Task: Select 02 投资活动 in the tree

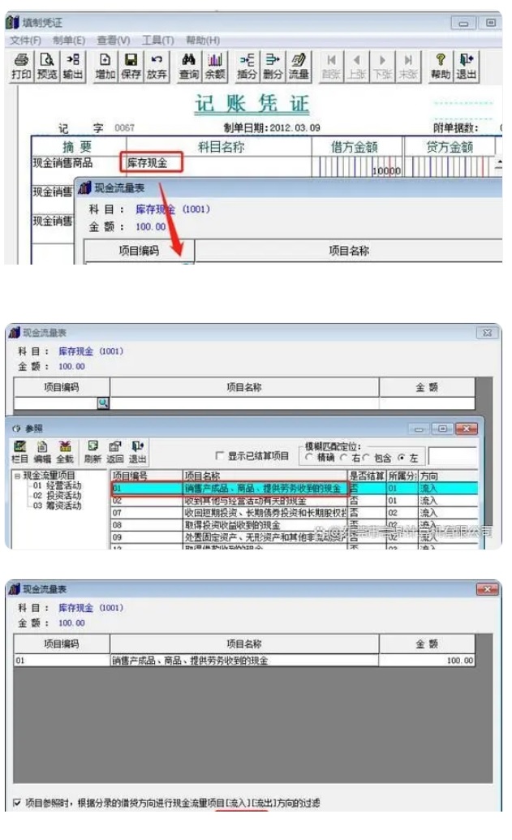Action: click(x=58, y=496)
